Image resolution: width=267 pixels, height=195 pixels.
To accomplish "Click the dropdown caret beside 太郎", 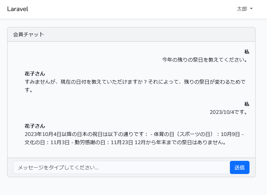I will click(251, 9).
